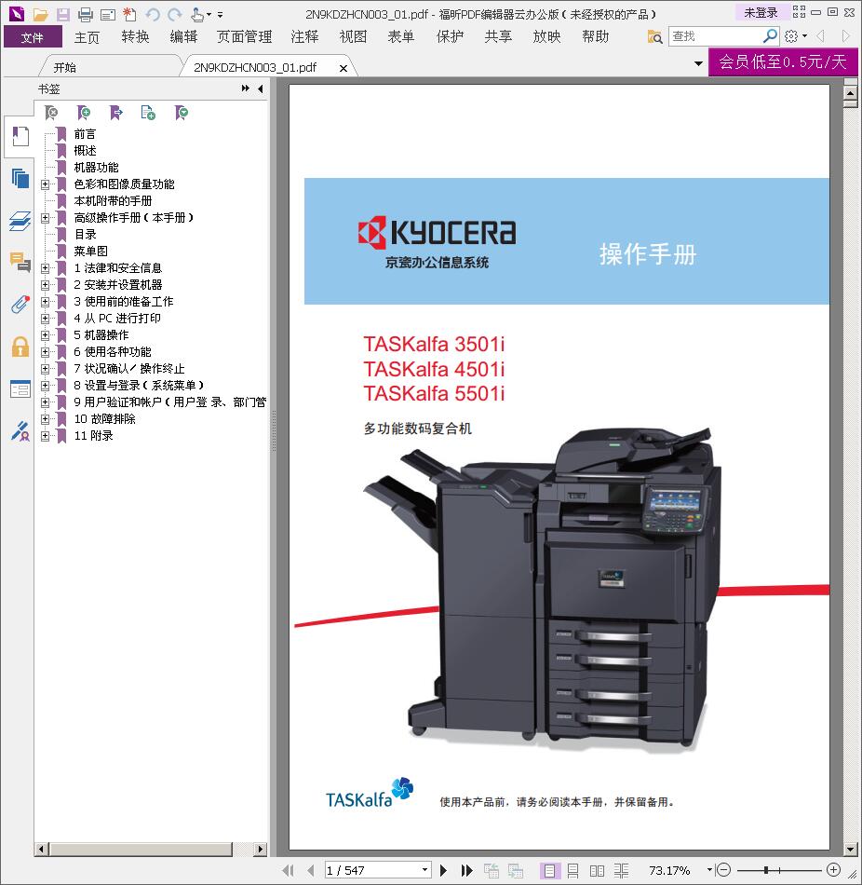
Task: Open the 主页 ribbon tab
Action: pos(87,37)
